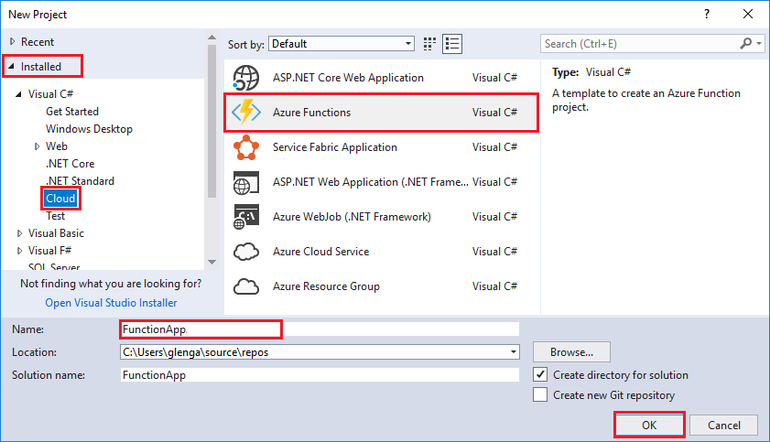Select Windows Desktop category

click(x=89, y=128)
